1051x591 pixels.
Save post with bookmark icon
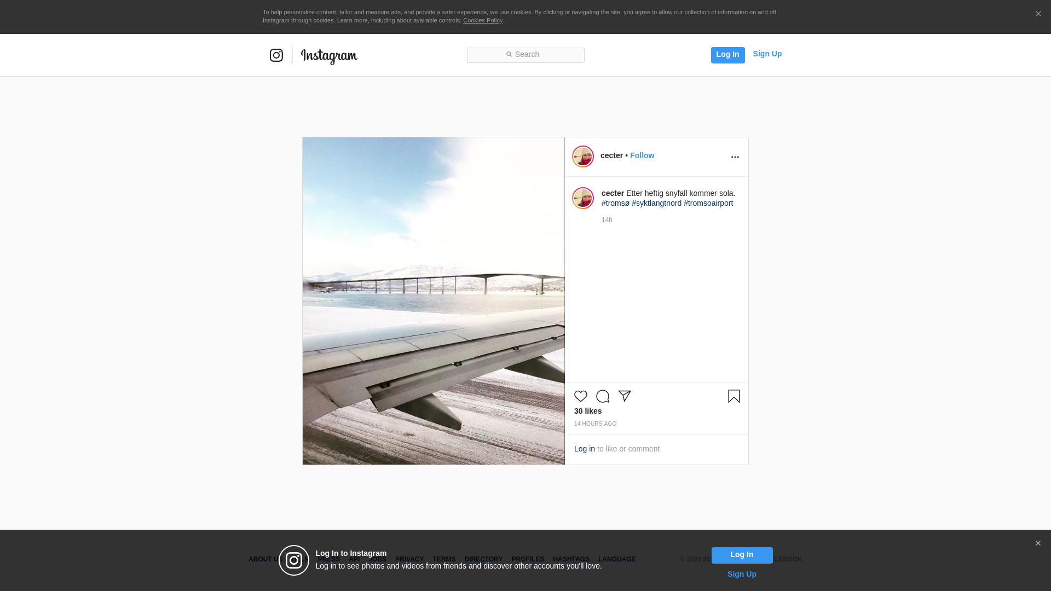[x=734, y=396]
